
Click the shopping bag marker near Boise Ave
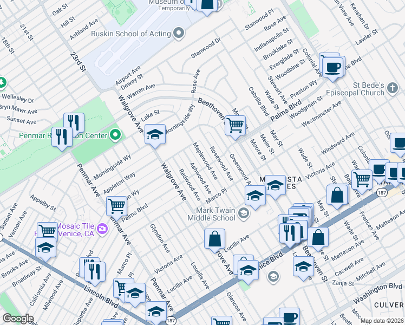click(x=337, y=196)
